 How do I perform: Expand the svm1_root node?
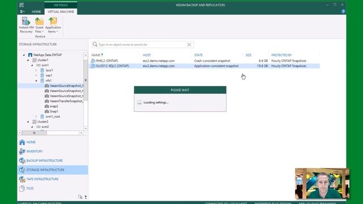coord(36,117)
